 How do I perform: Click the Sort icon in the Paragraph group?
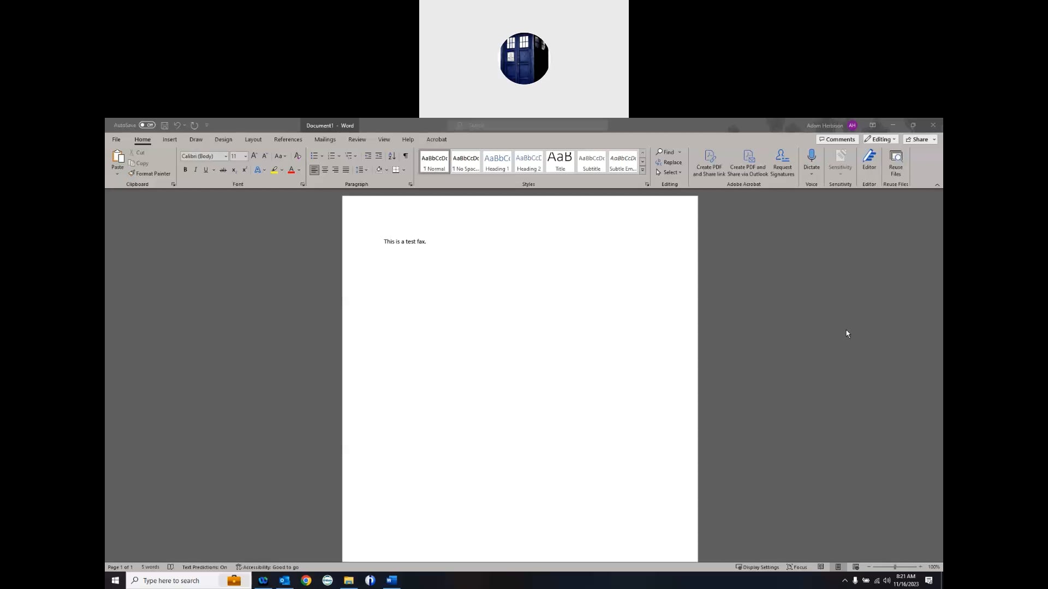tap(392, 156)
